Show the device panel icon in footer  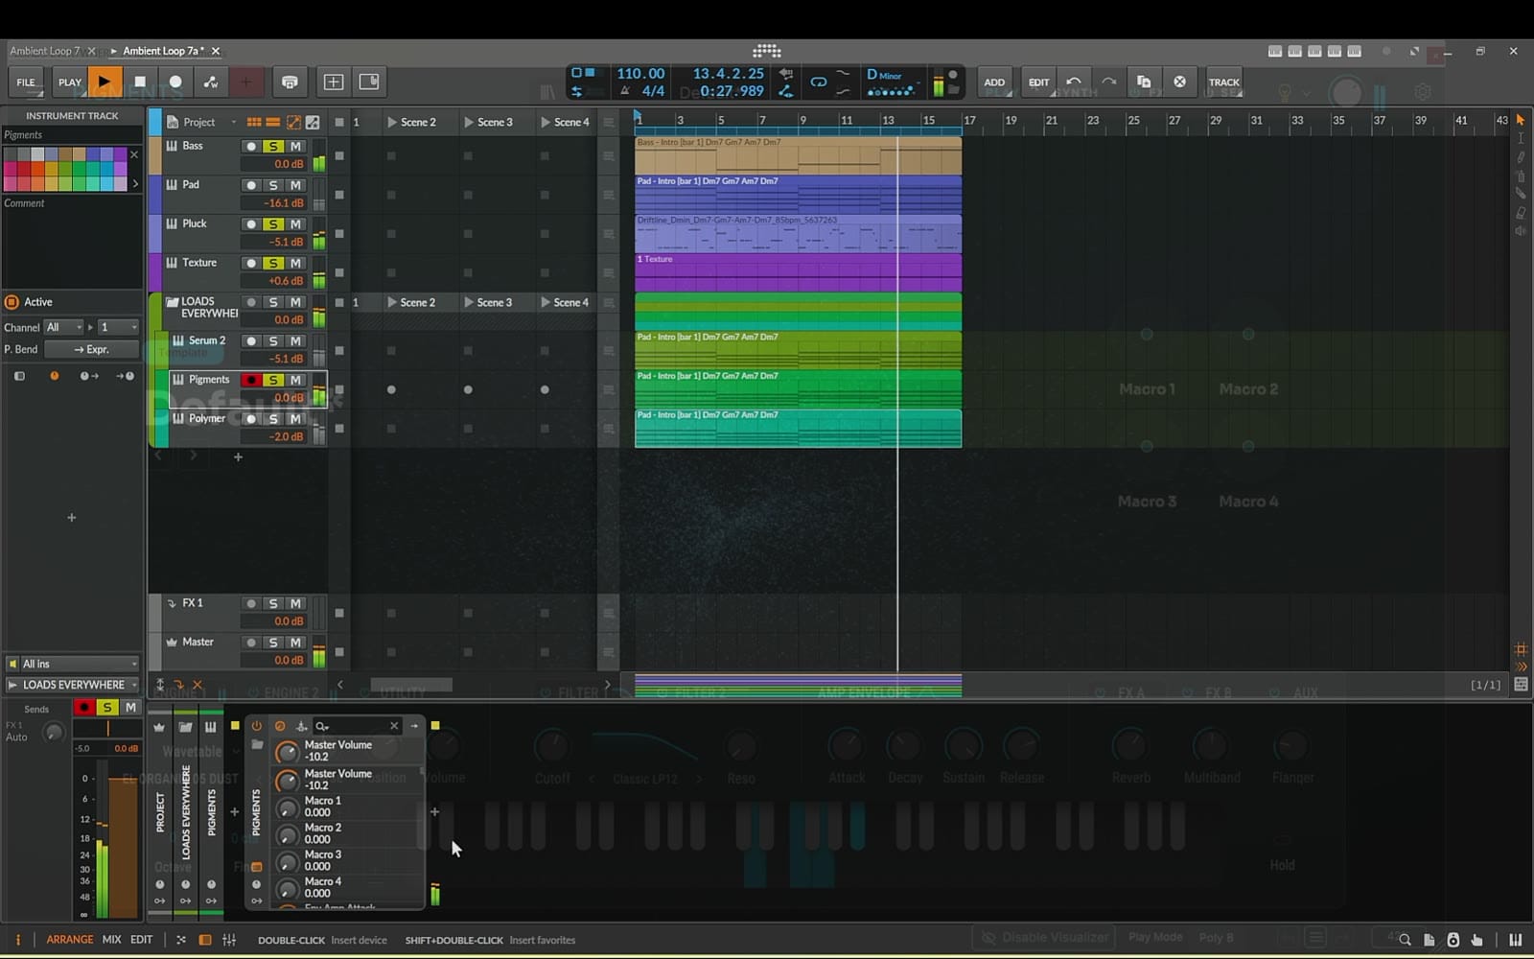pos(204,940)
